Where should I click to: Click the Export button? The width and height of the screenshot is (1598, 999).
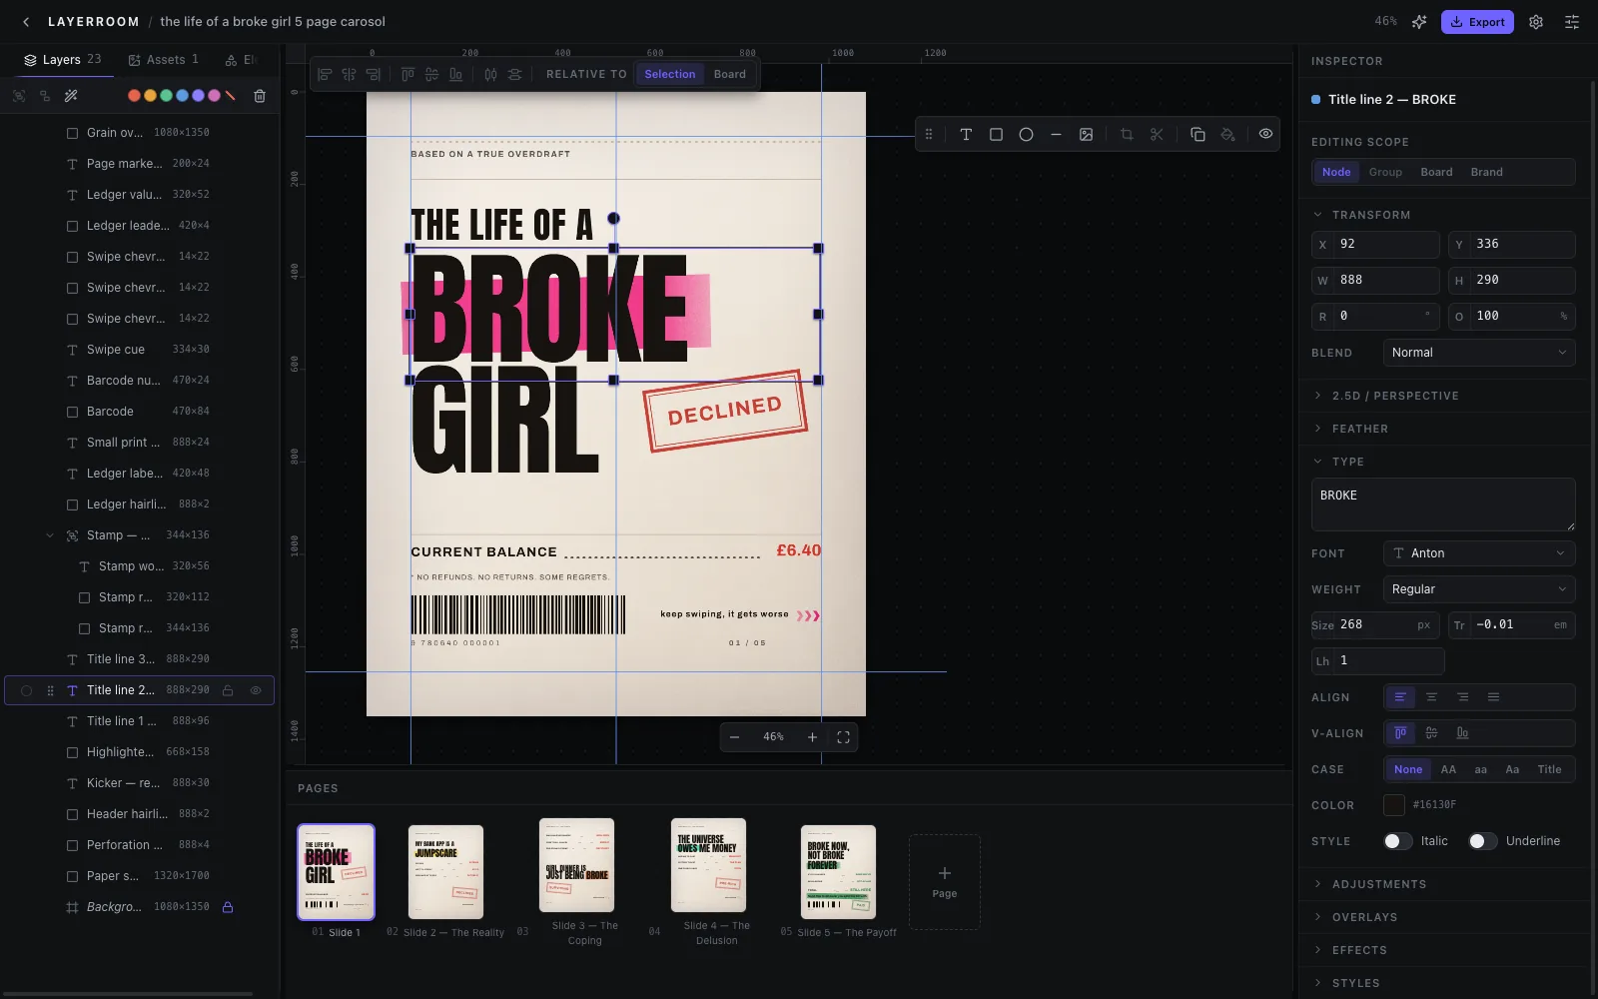tap(1477, 22)
